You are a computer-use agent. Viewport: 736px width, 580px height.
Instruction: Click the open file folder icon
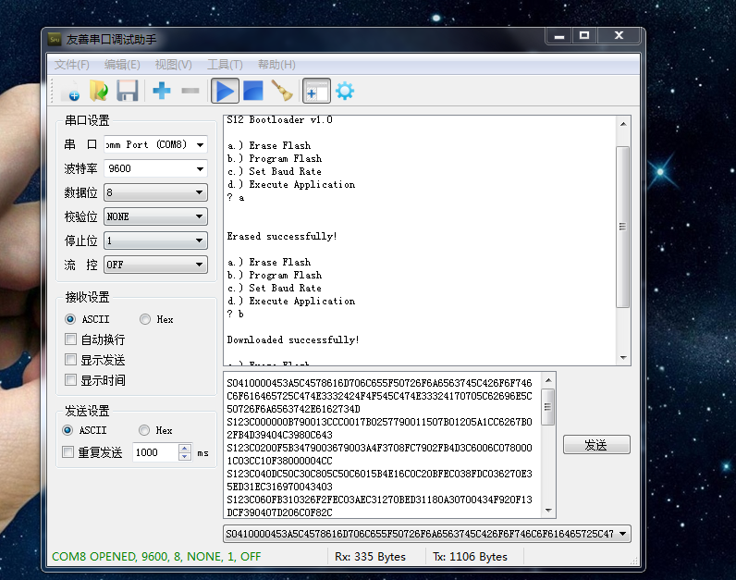click(x=99, y=91)
